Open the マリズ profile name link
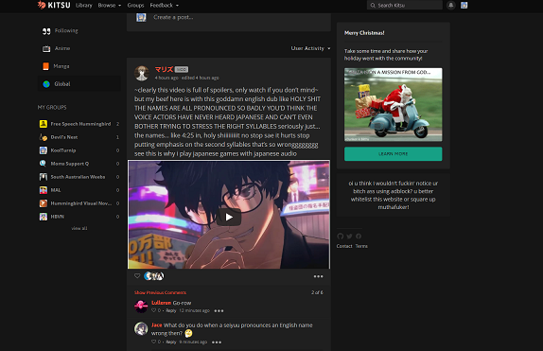This screenshot has height=351, width=543. tap(164, 69)
